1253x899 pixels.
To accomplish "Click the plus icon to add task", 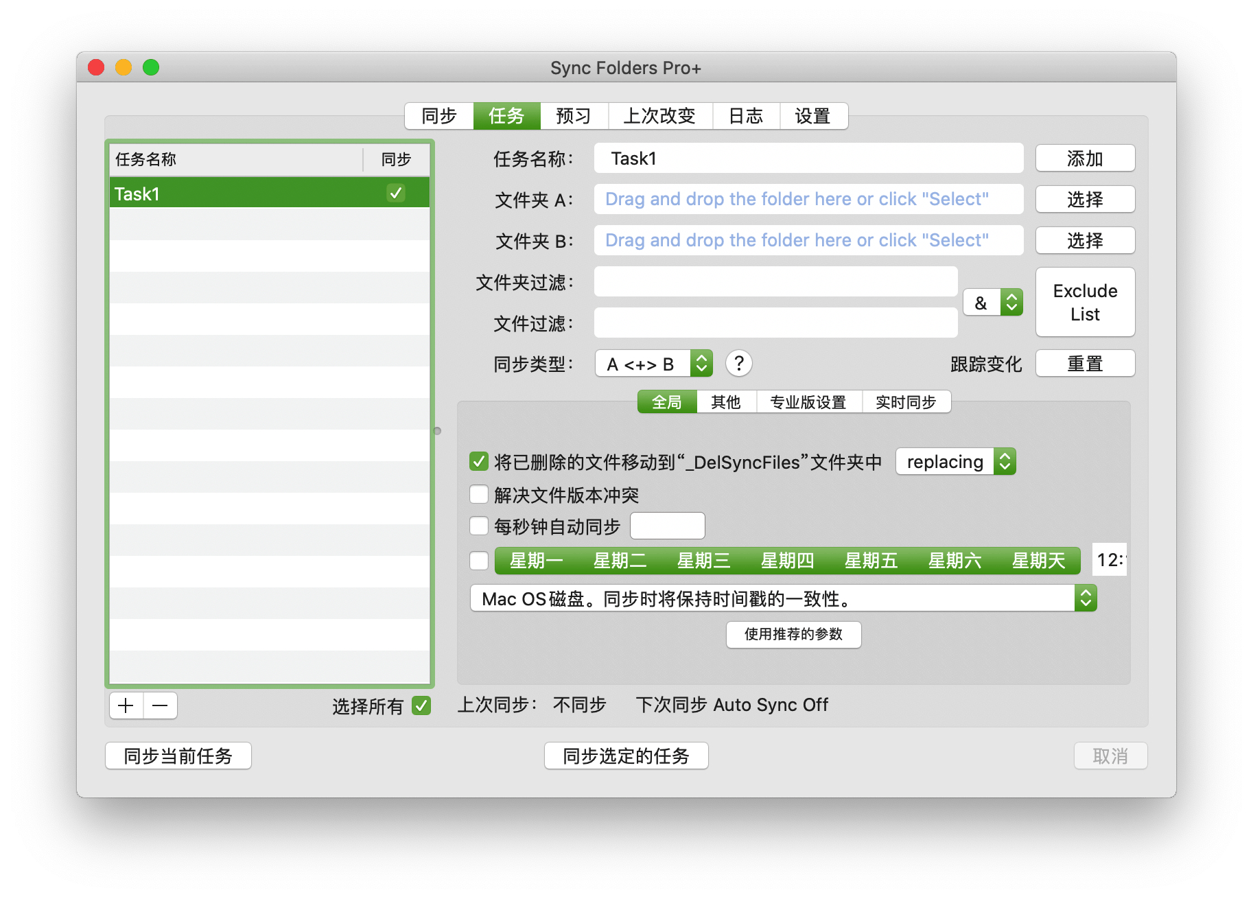I will (x=126, y=705).
